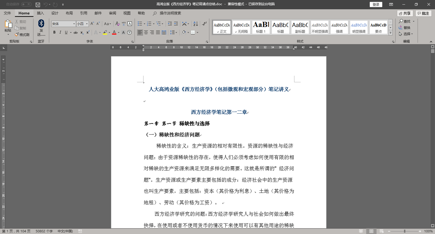This screenshot has width=435, height=234.
Task: Switch to Print Layout view in status bar
Action: pos(371,231)
